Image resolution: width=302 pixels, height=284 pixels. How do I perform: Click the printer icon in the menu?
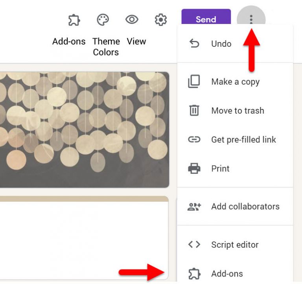194,168
